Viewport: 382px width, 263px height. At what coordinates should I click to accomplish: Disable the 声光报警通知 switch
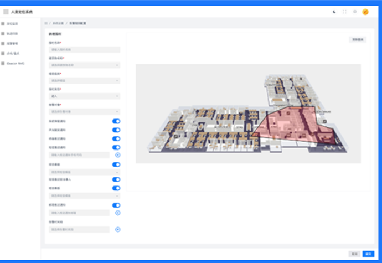(116, 130)
